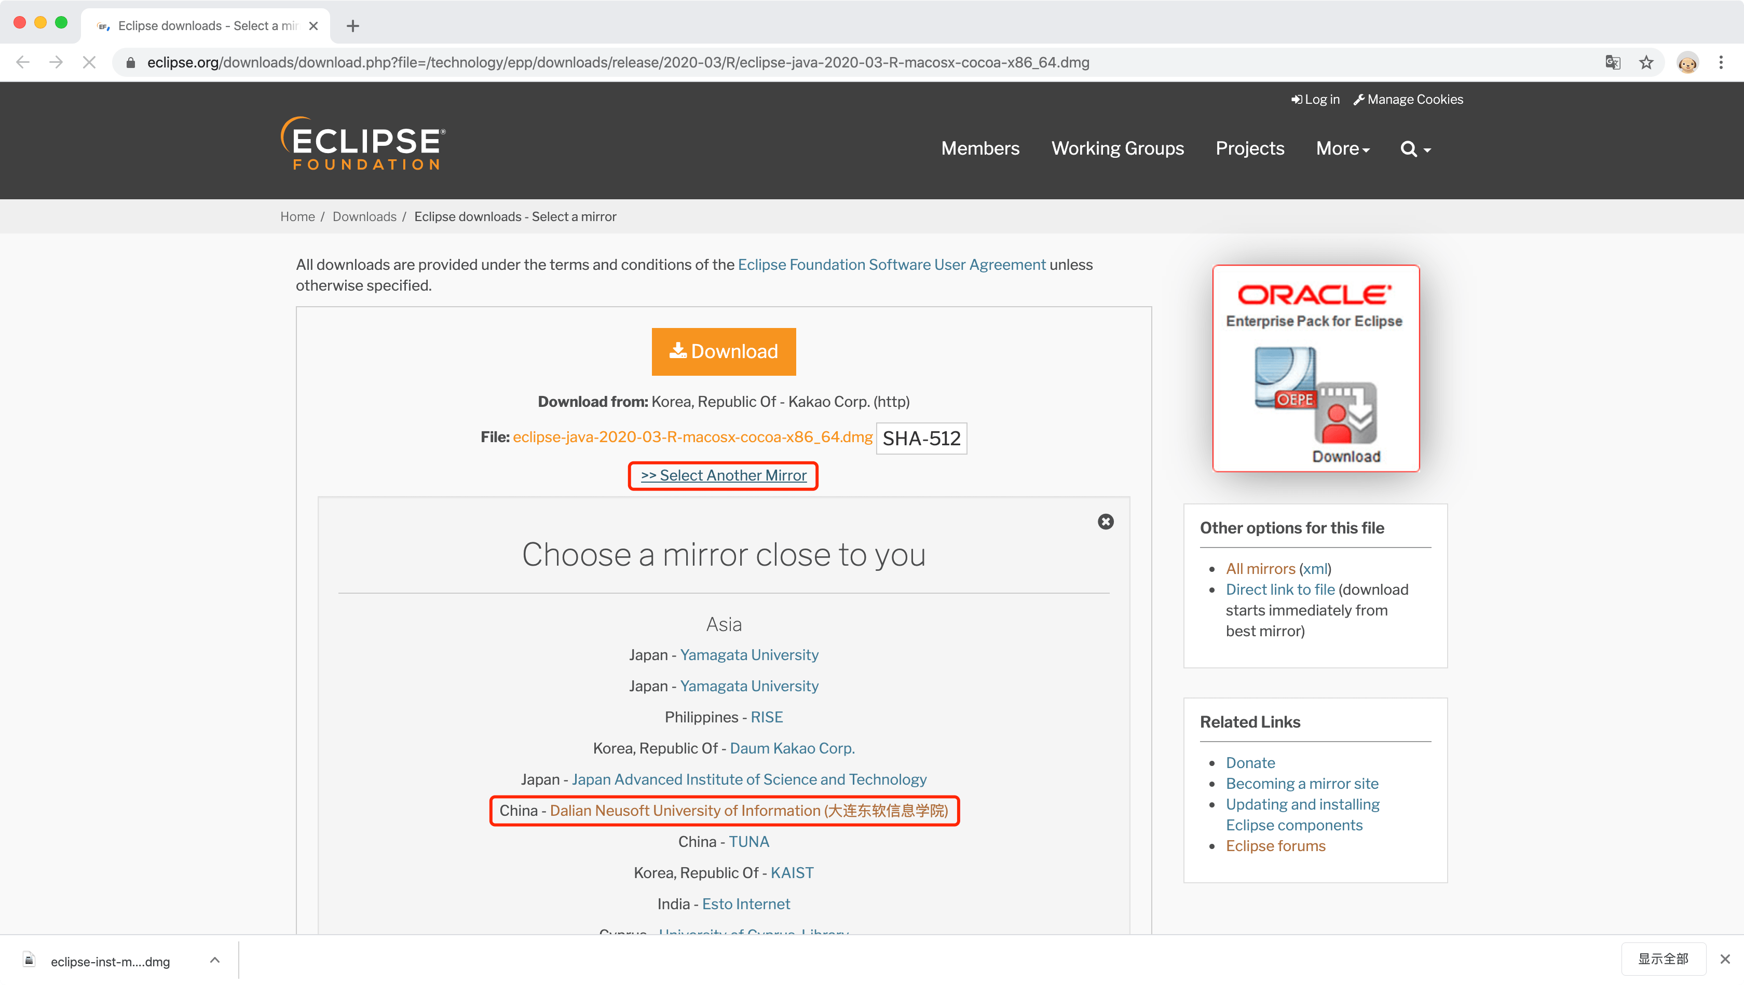1744x985 pixels.
Task: Select Japan Advanced Institute of Science mirror
Action: (749, 779)
